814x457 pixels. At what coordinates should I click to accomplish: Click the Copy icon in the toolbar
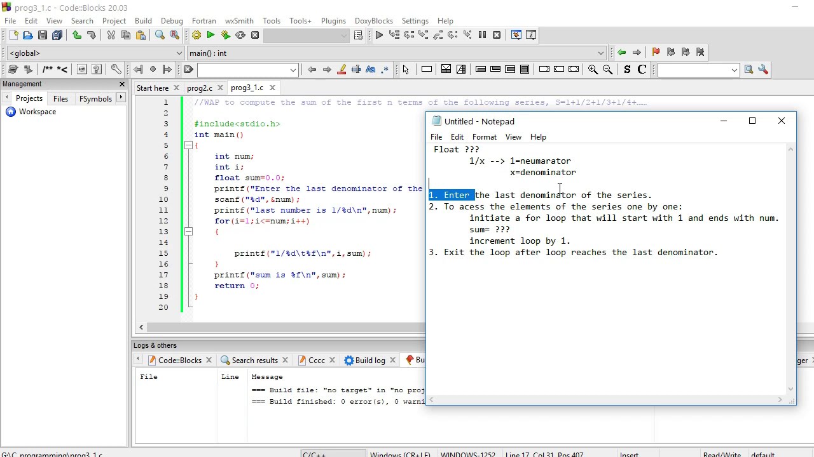[126, 36]
